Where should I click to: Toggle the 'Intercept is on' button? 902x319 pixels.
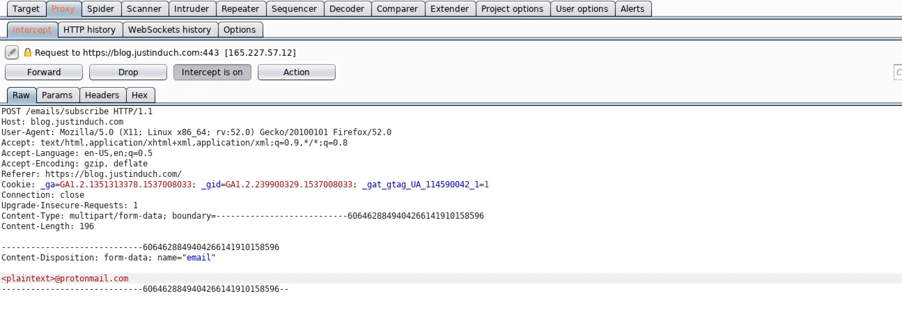tap(212, 72)
